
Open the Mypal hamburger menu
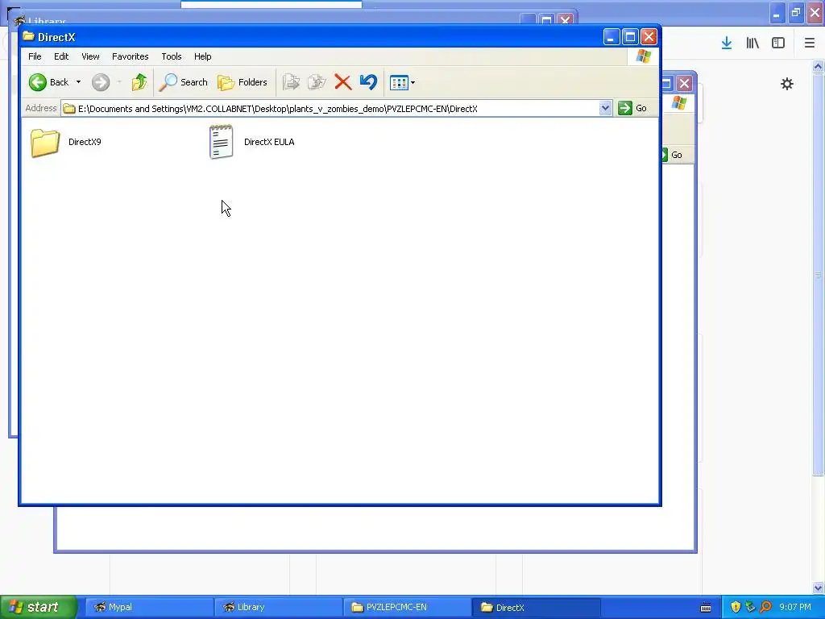coord(810,44)
